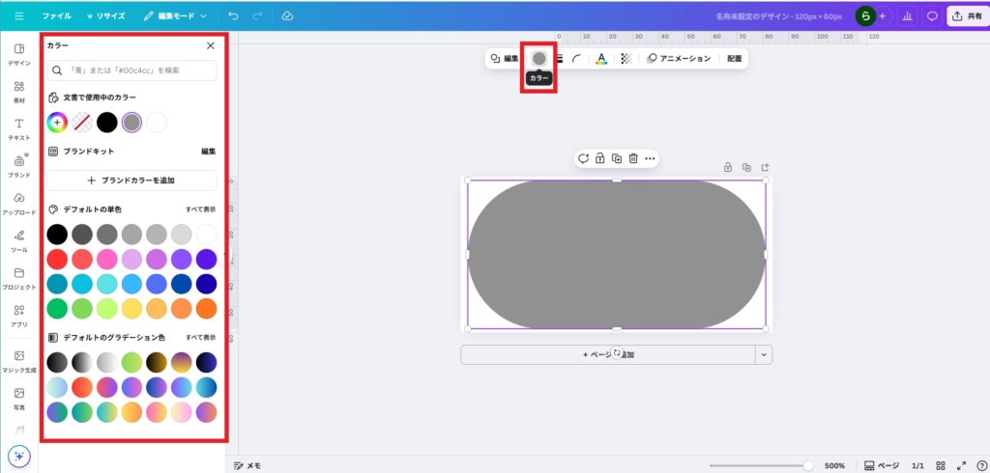Click the ブランドカラーを追加 button
The image size is (990, 473).
click(x=131, y=181)
